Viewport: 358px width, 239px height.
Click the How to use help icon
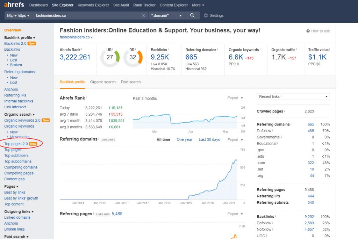(308, 31)
